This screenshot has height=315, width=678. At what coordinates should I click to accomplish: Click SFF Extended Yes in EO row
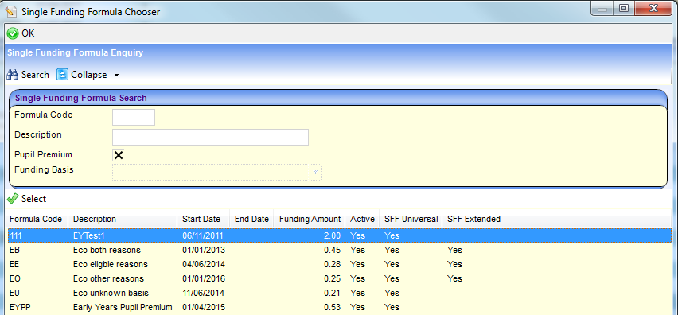tap(454, 278)
